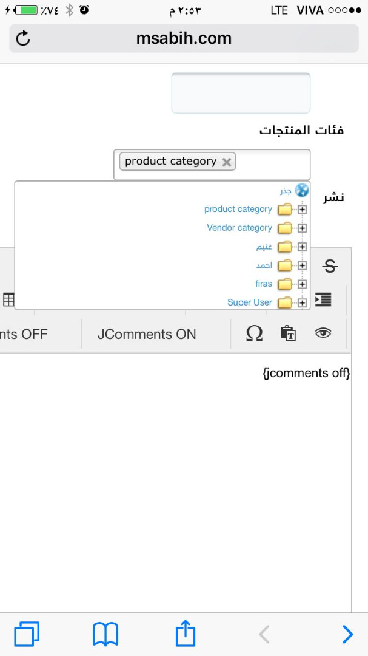Expand the product category tree node

pos(302,209)
